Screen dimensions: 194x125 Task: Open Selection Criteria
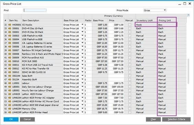[x=176, y=119]
